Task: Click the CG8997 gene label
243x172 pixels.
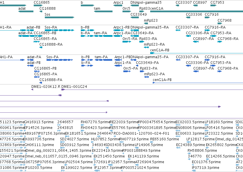Action: click(200, 3)
